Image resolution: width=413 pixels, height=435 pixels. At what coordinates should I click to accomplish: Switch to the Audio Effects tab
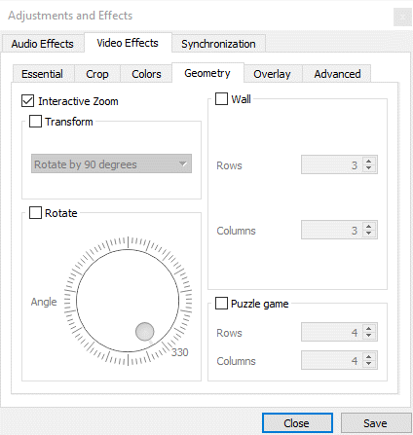click(43, 44)
